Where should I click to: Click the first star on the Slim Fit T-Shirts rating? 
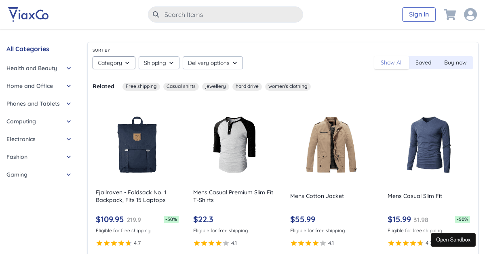click(196, 243)
